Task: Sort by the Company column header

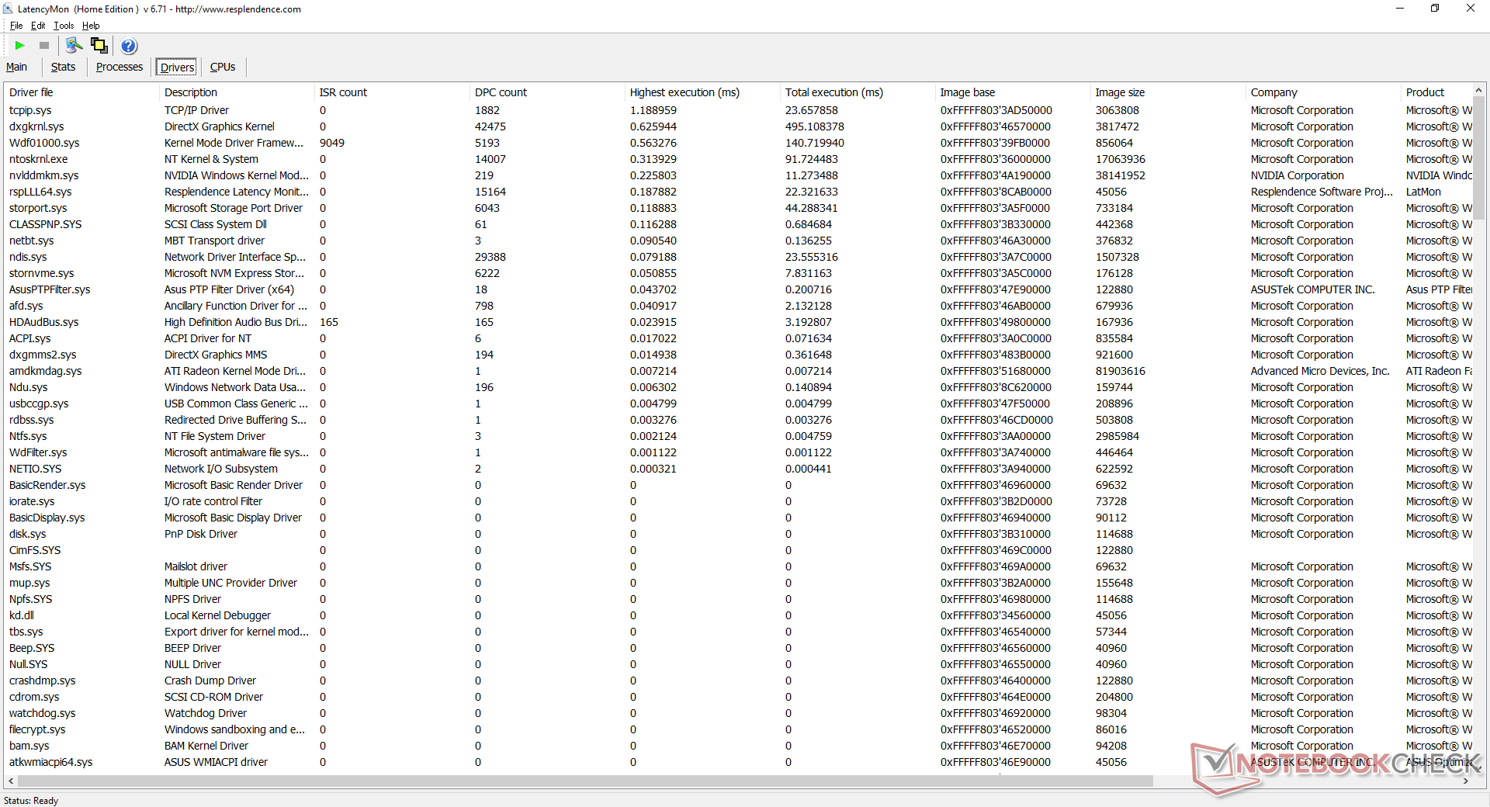Action: (x=1323, y=92)
